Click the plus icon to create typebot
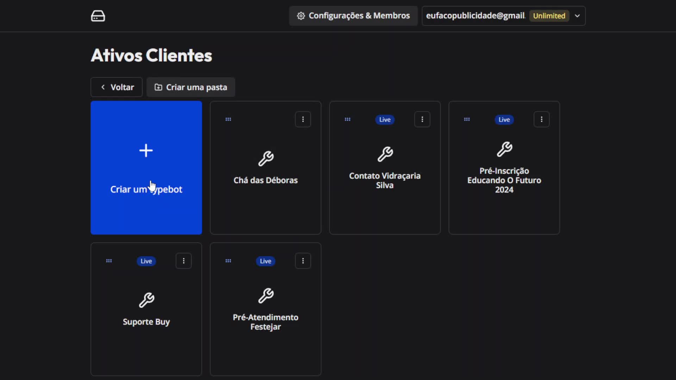The height and width of the screenshot is (380, 676). click(x=146, y=151)
